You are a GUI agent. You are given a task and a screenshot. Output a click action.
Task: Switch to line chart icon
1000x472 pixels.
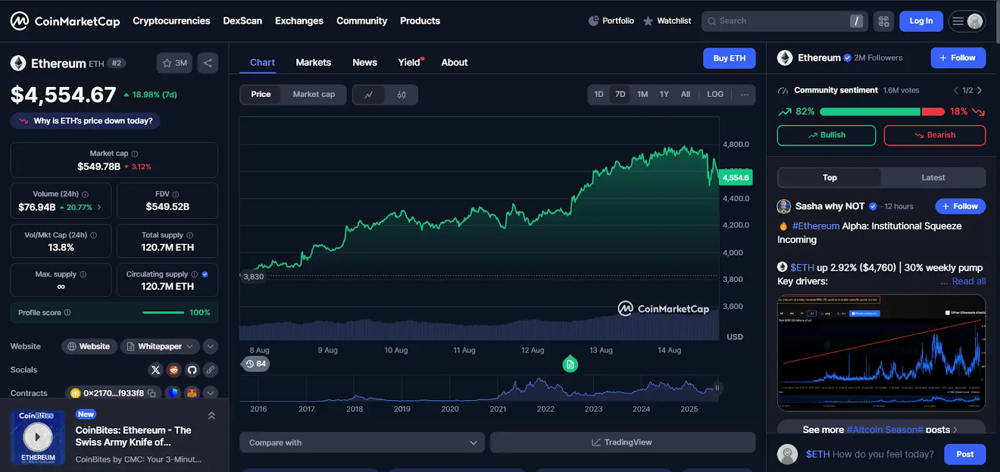[369, 94]
